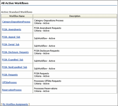Click SubWorkflow - Active in FOIA_Expedited_Sub row
Viewport: 118px width, 106px height.
[x=44, y=61]
